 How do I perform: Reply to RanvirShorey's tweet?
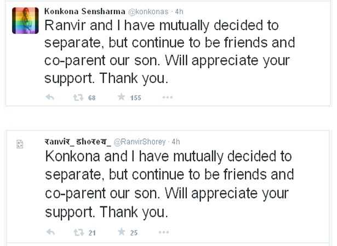tap(50, 232)
